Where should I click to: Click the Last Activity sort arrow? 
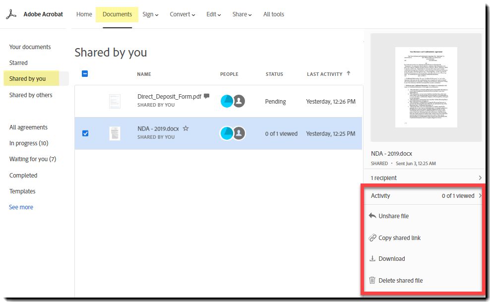point(349,73)
